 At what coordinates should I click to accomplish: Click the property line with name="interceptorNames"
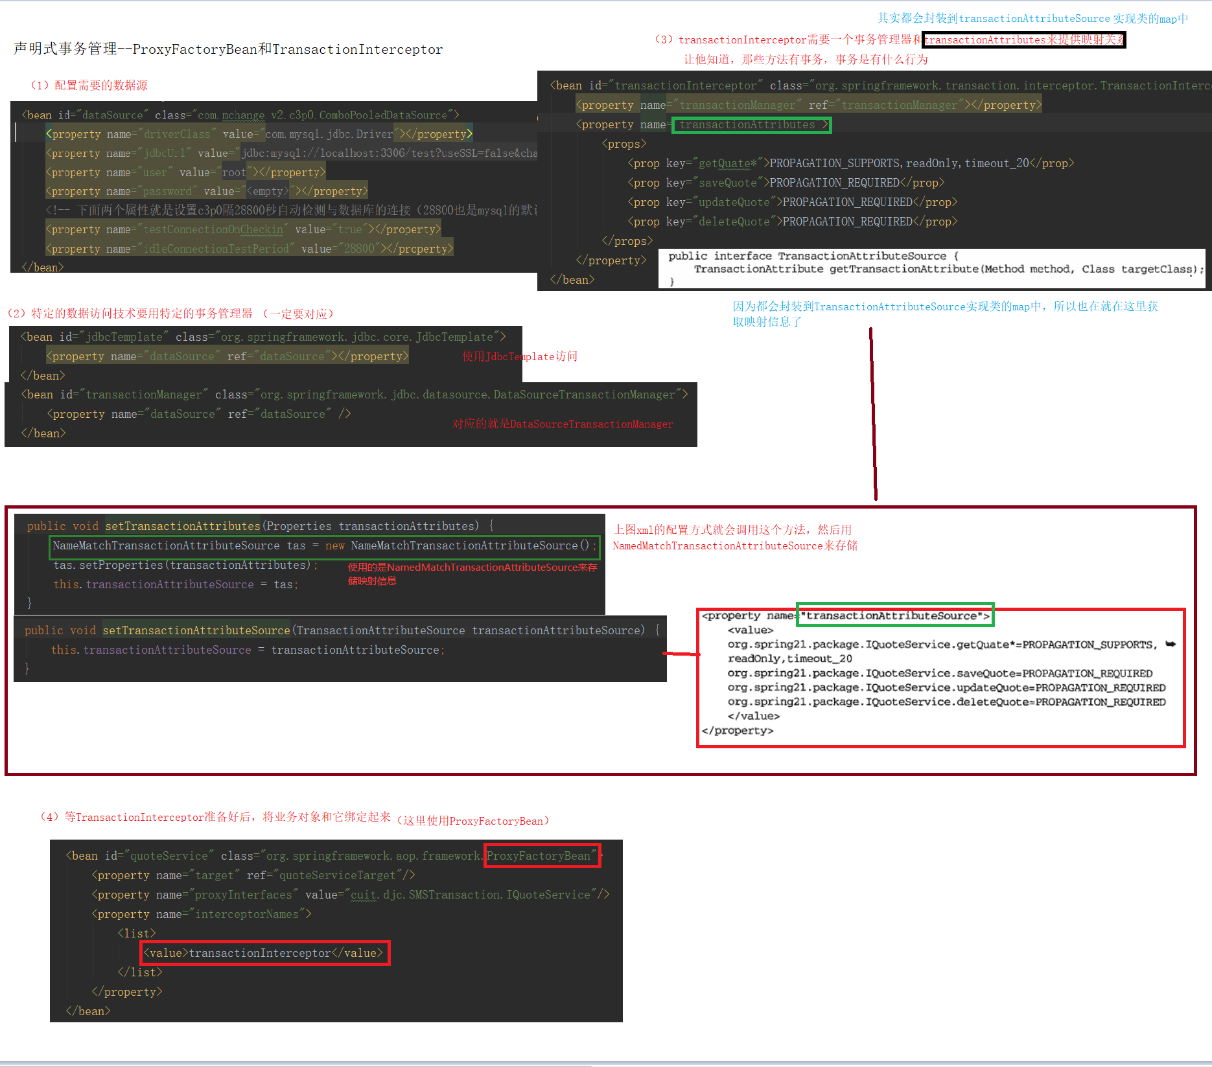click(202, 914)
